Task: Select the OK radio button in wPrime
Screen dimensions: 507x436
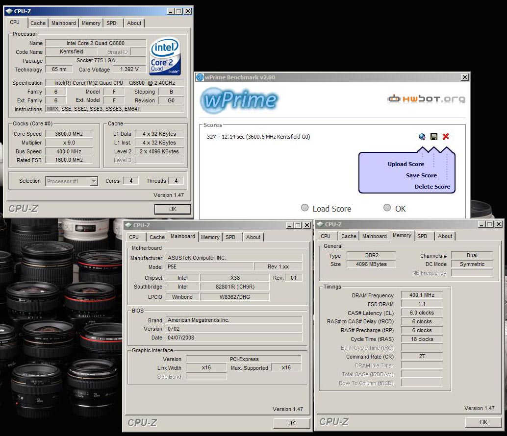Action: (387, 208)
